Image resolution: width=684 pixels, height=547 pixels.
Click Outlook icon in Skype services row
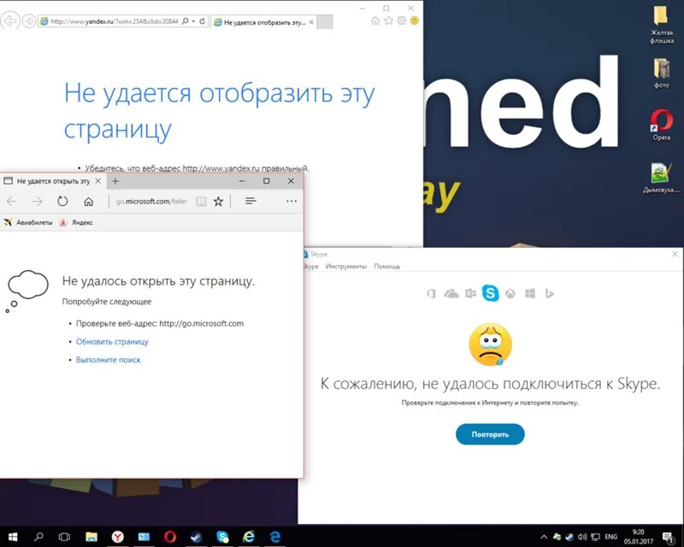(470, 293)
